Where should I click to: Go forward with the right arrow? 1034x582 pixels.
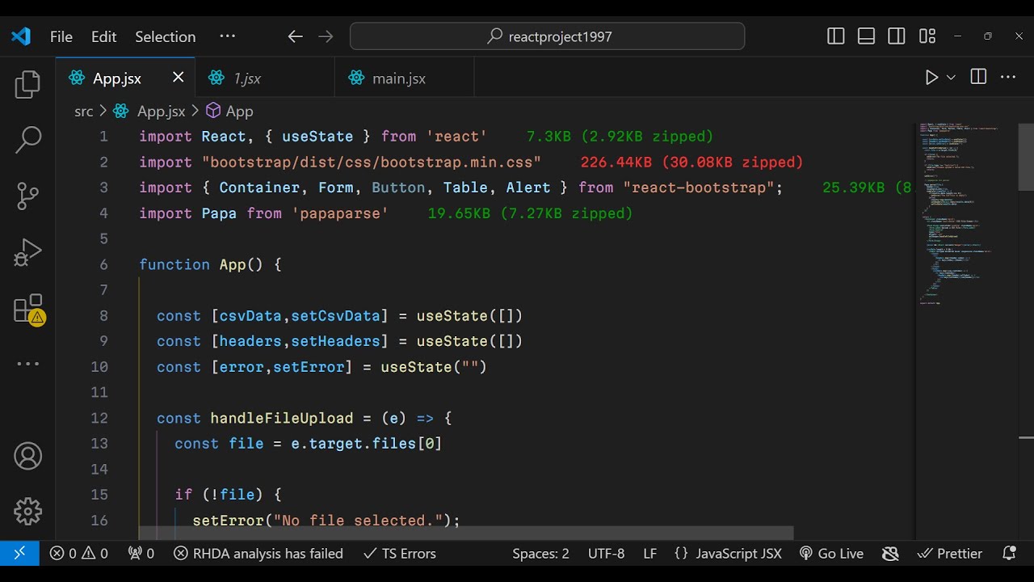[326, 36]
